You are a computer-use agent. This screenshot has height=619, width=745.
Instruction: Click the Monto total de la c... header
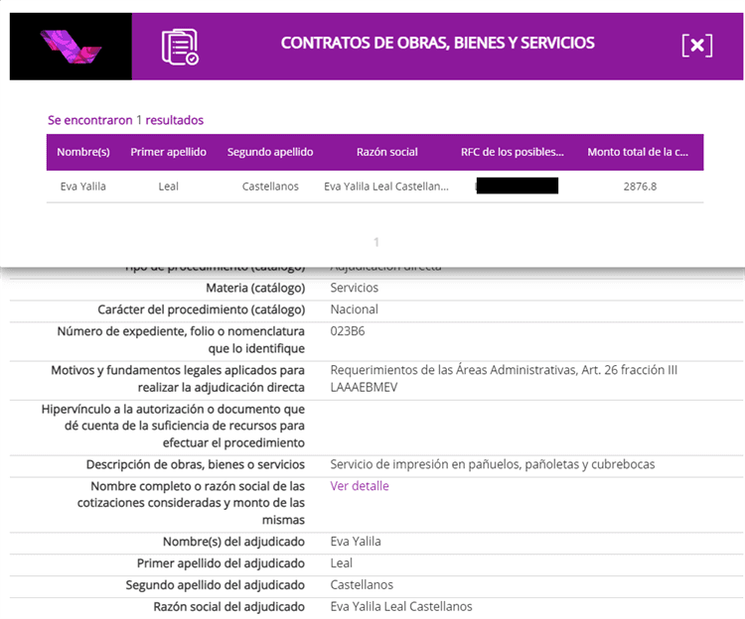638,152
